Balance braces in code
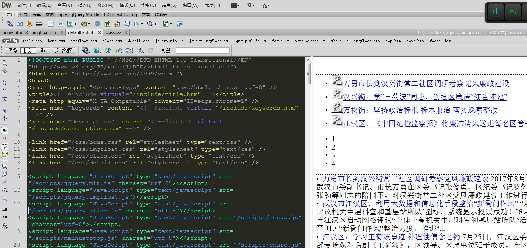This screenshot has width=527, height=248. click(5, 118)
